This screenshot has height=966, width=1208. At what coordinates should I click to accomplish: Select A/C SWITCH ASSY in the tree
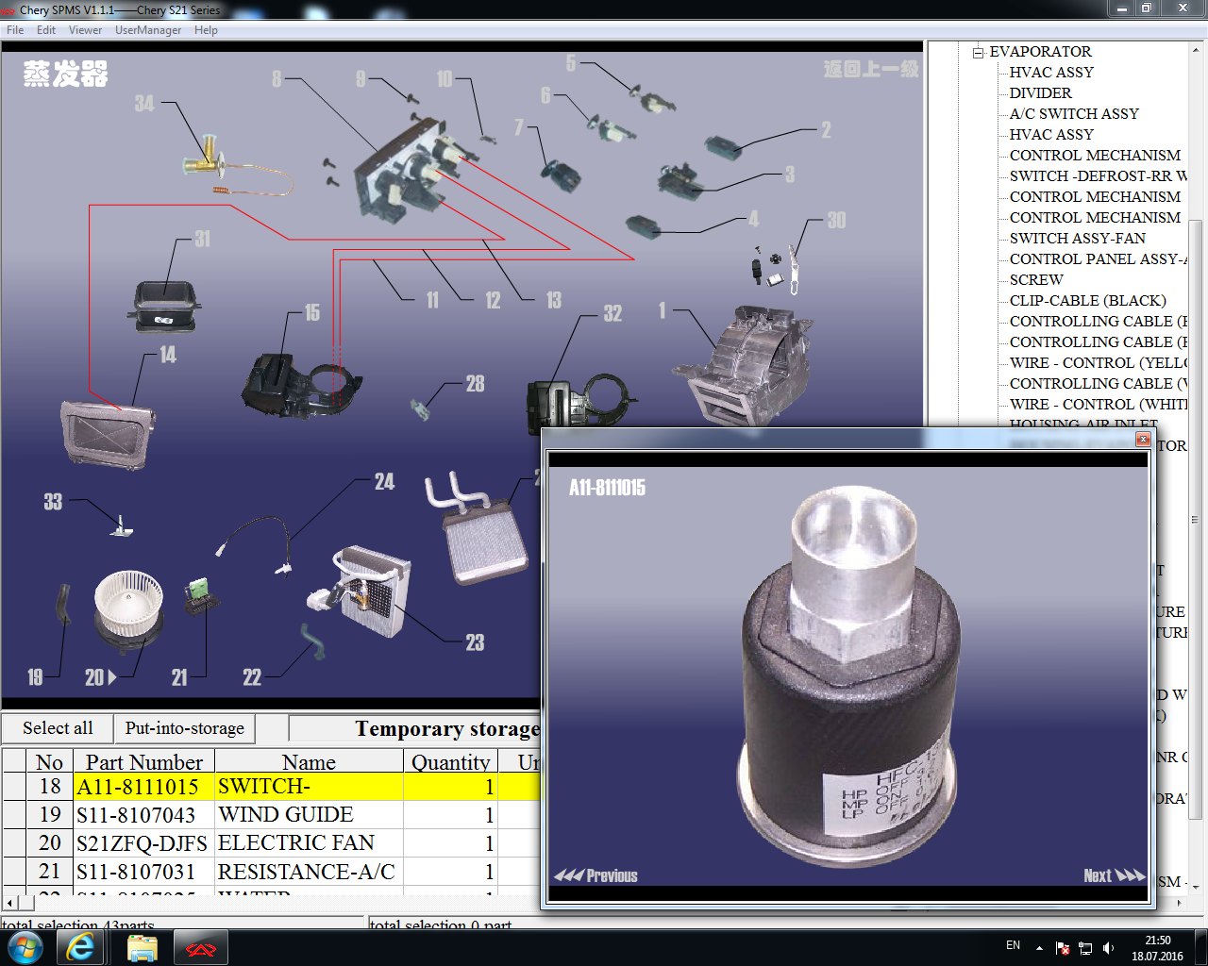coord(1074,114)
